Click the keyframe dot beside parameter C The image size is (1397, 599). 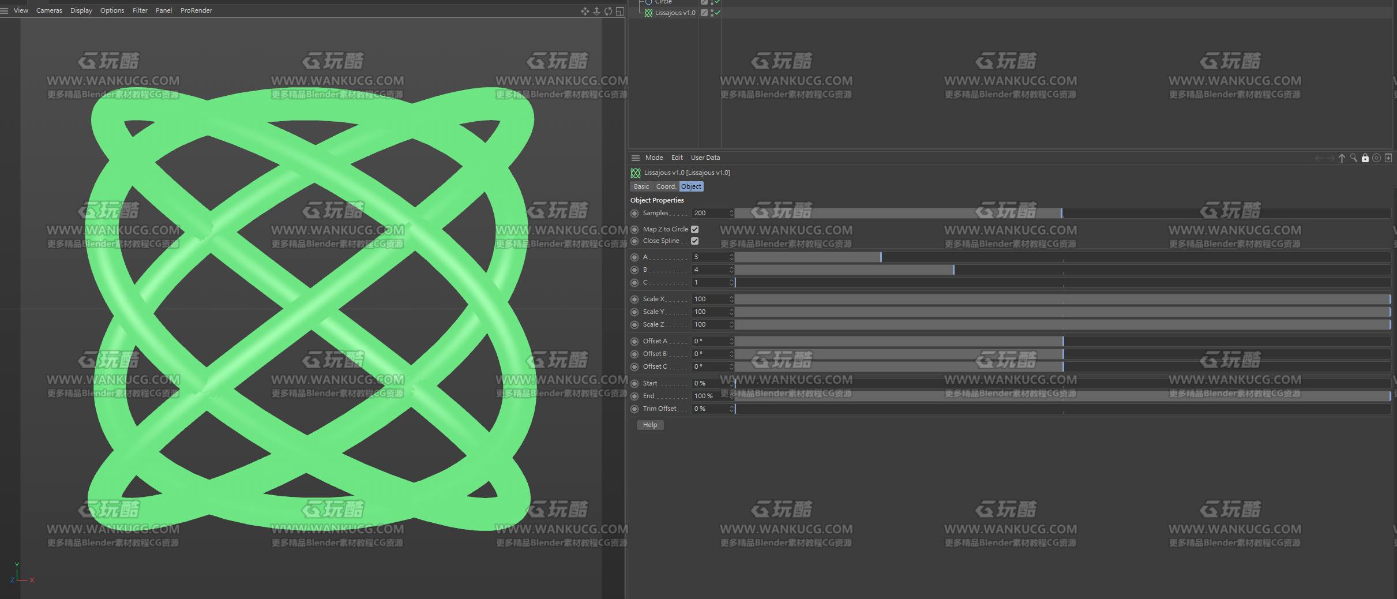pyautogui.click(x=634, y=283)
